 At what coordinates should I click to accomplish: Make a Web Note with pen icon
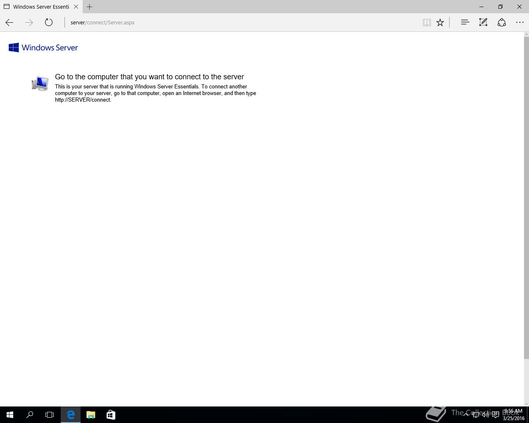483,22
